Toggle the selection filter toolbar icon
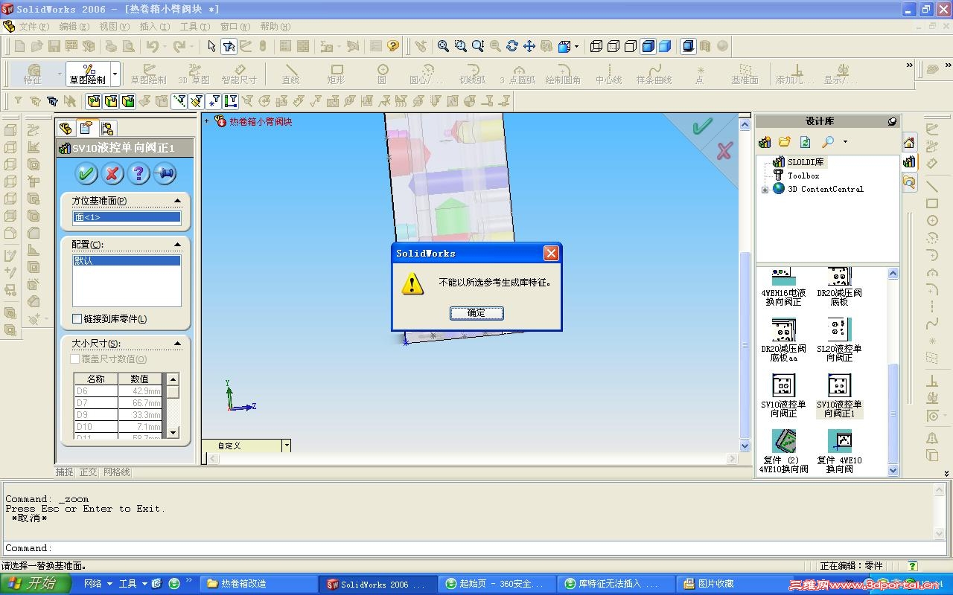 (x=229, y=46)
